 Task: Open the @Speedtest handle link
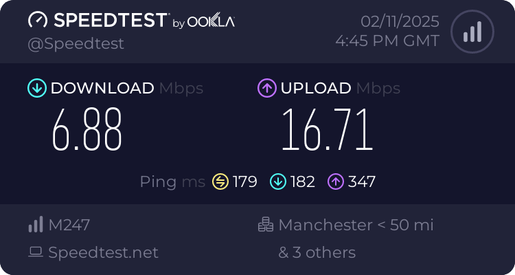[76, 44]
